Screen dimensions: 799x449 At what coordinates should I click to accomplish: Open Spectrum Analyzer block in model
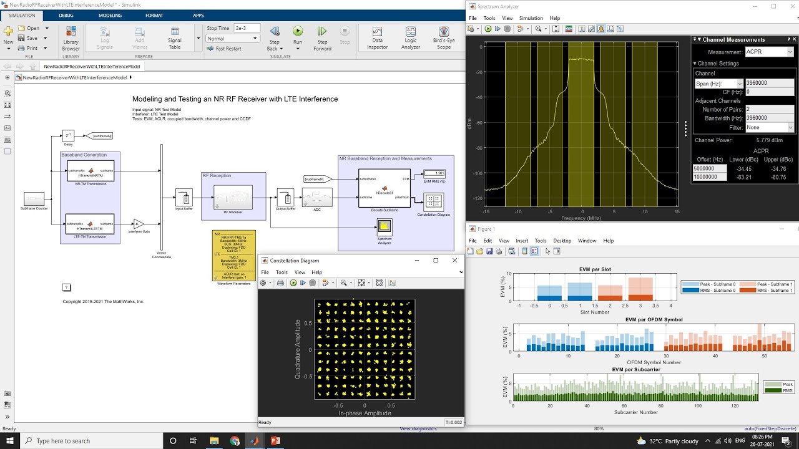point(385,226)
